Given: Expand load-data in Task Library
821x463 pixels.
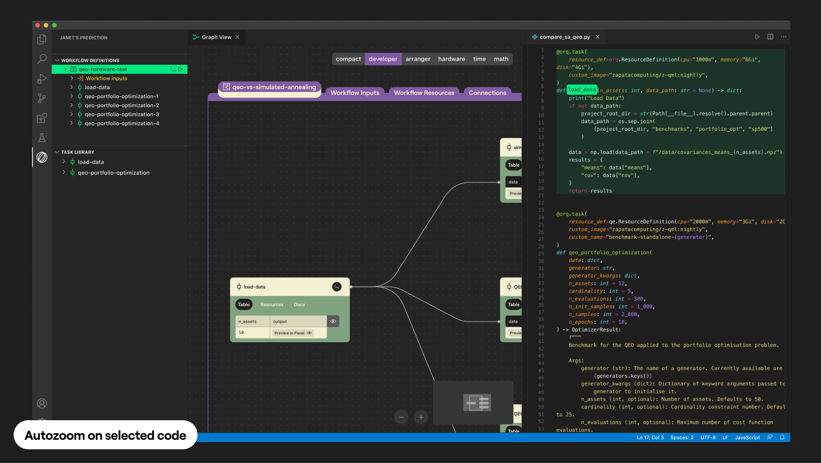Looking at the screenshot, I should pos(64,162).
